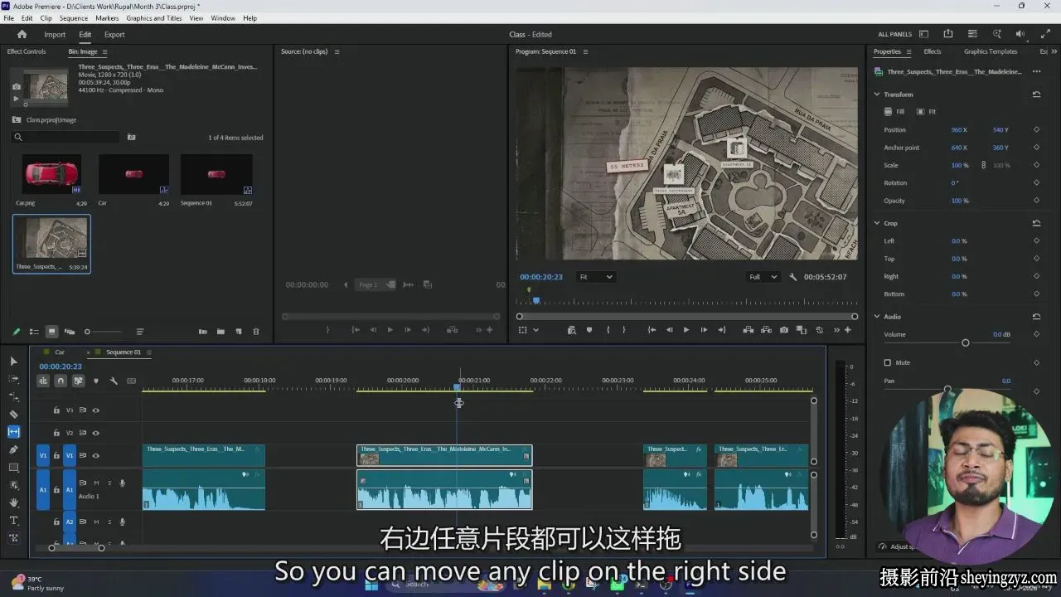Select the Rectangle tool
The width and height of the screenshot is (1061, 597).
(13, 467)
